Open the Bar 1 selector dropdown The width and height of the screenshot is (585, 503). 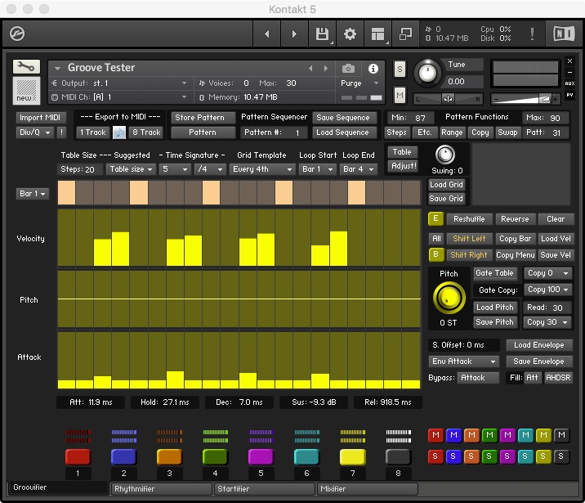pyautogui.click(x=33, y=194)
